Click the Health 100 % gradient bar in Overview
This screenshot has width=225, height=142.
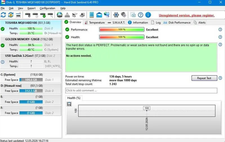122,37
